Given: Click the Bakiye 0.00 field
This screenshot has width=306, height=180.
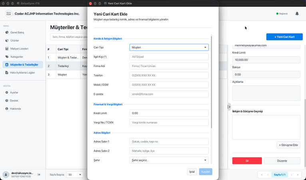Looking at the screenshot, I should pos(266,74).
